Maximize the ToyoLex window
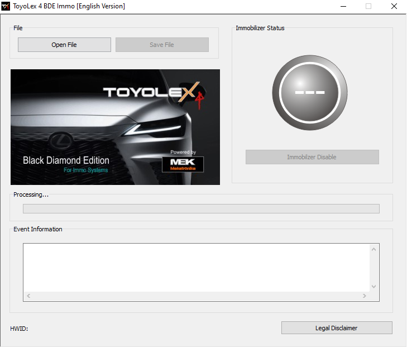The image size is (407, 347). coord(368,6)
